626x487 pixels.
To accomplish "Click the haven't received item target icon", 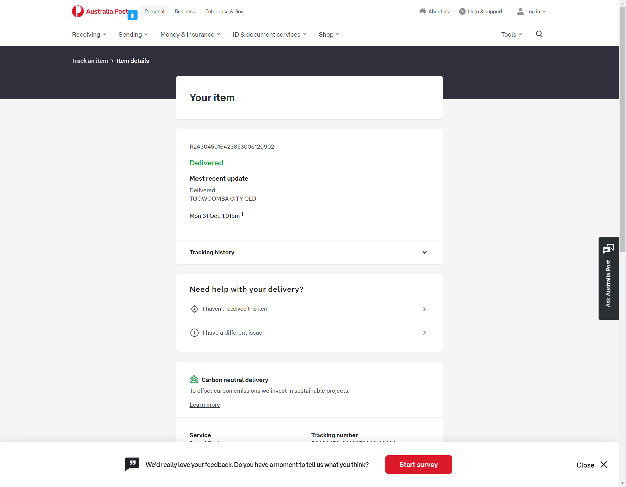I will 194,309.
